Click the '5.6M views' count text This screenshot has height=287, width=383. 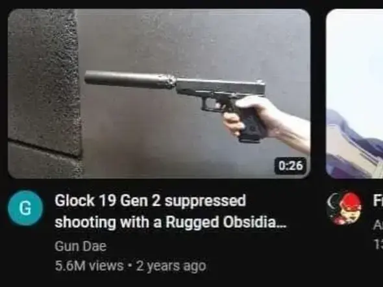(x=89, y=266)
